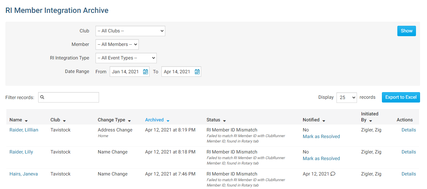Click the comment bubble beside Apr 12, 2021
Viewport: 427px width, 189px height.
click(x=333, y=174)
